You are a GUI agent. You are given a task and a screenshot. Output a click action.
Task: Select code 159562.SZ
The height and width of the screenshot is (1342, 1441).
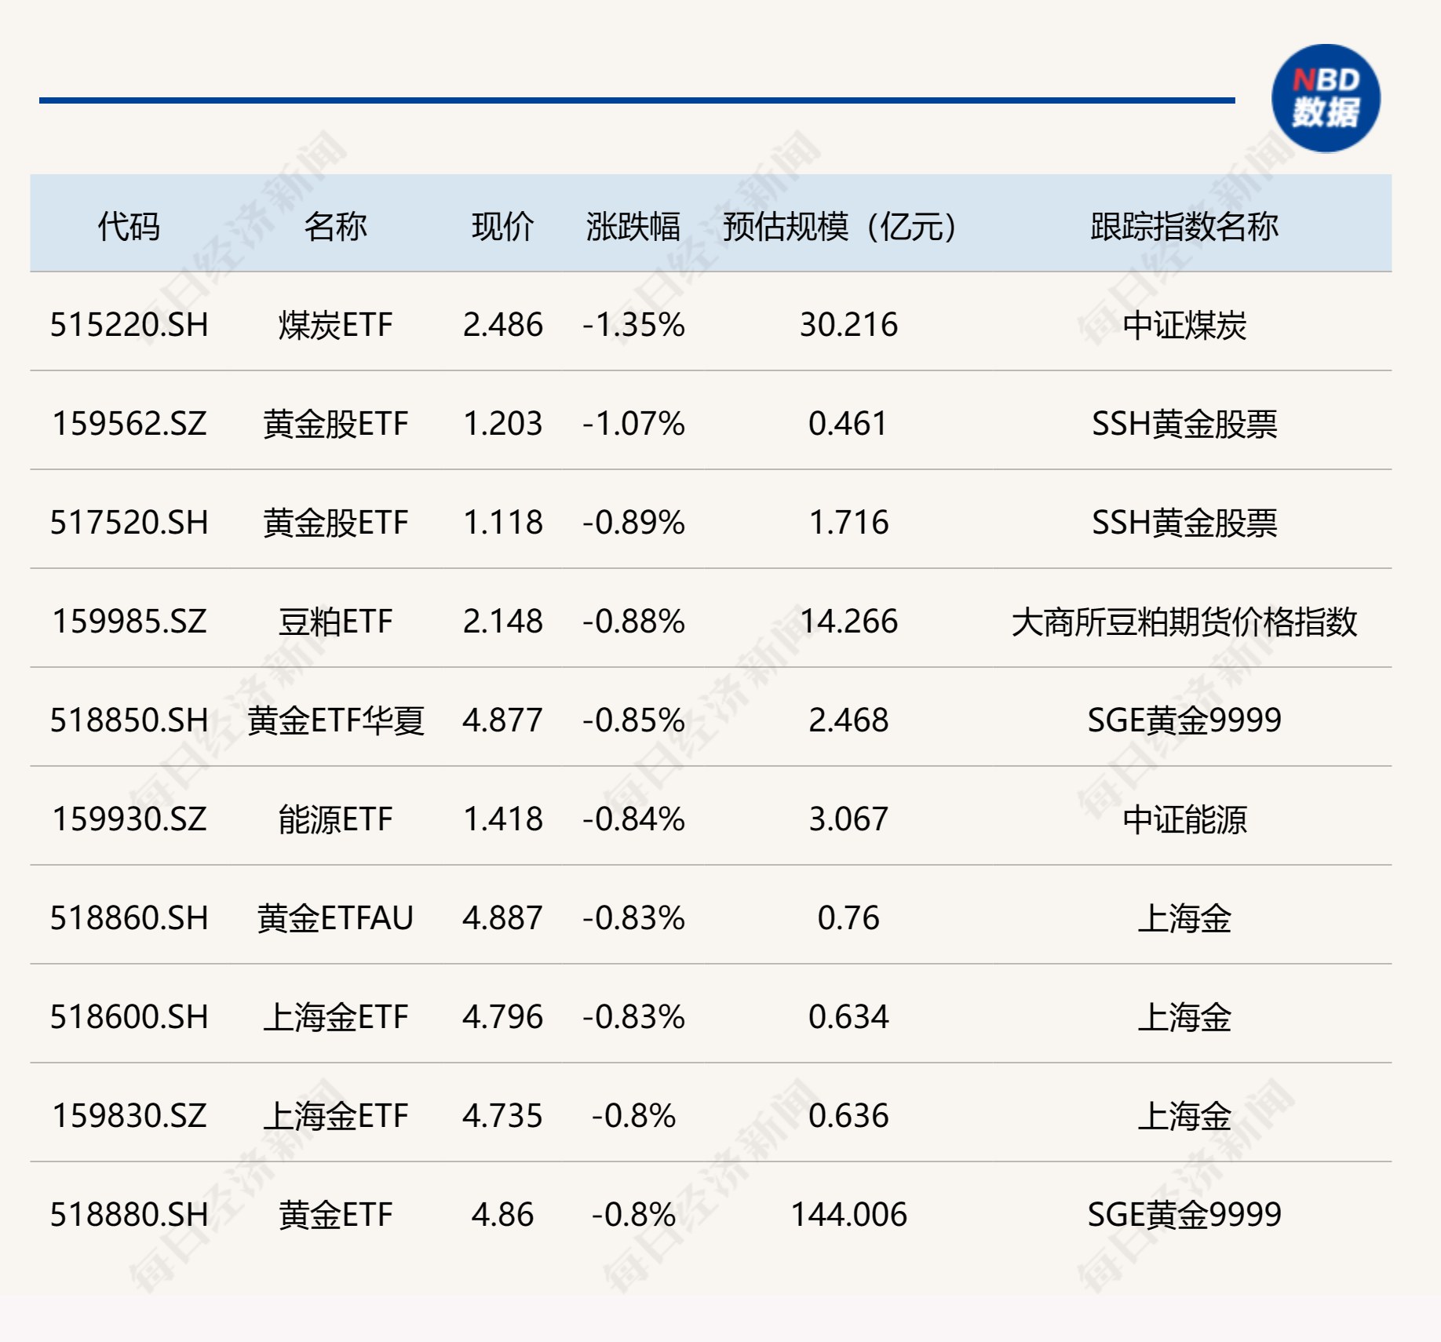[130, 424]
